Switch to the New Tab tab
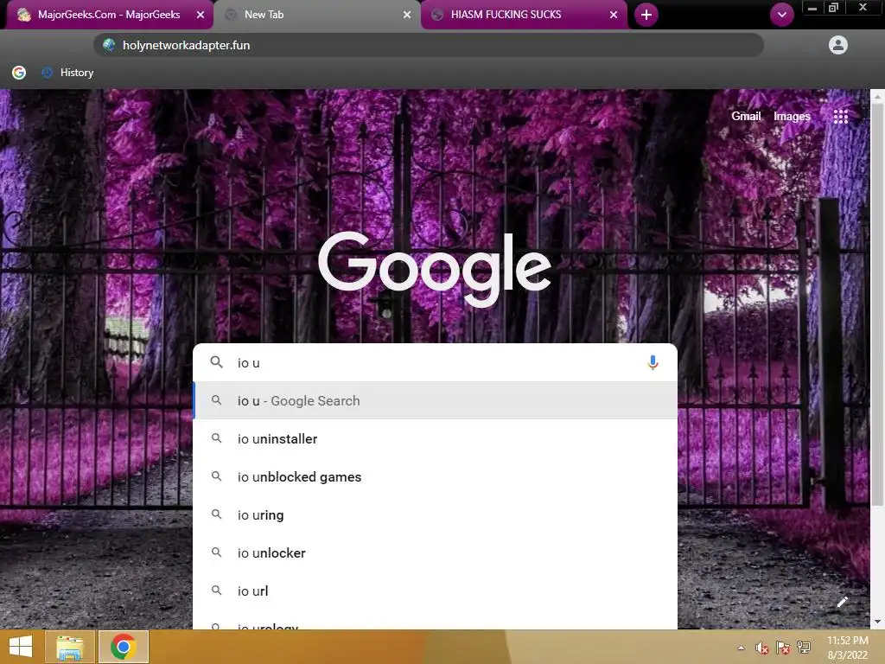Image resolution: width=885 pixels, height=664 pixels. tap(316, 15)
